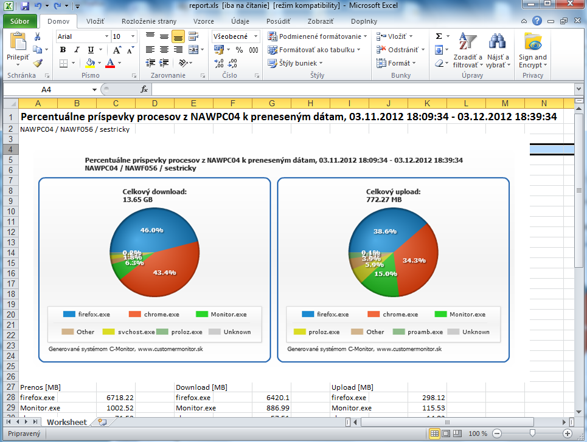Click the insert function fx icon
This screenshot has width=587, height=442.
pos(144,89)
